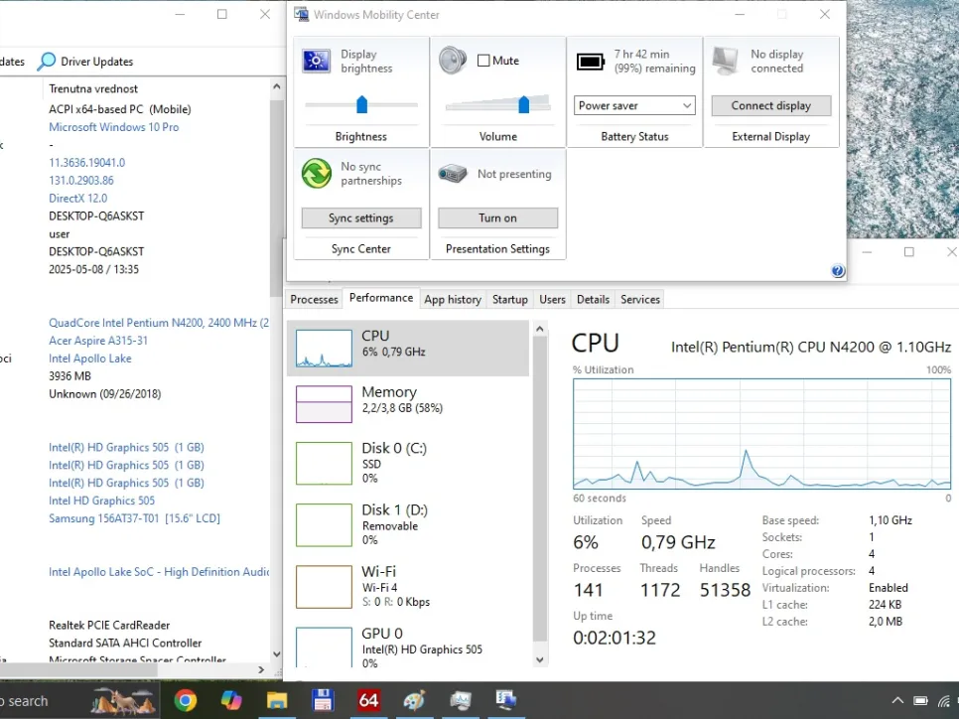Select Disk 1 (D:) Removable item
The image size is (959, 719).
point(408,525)
